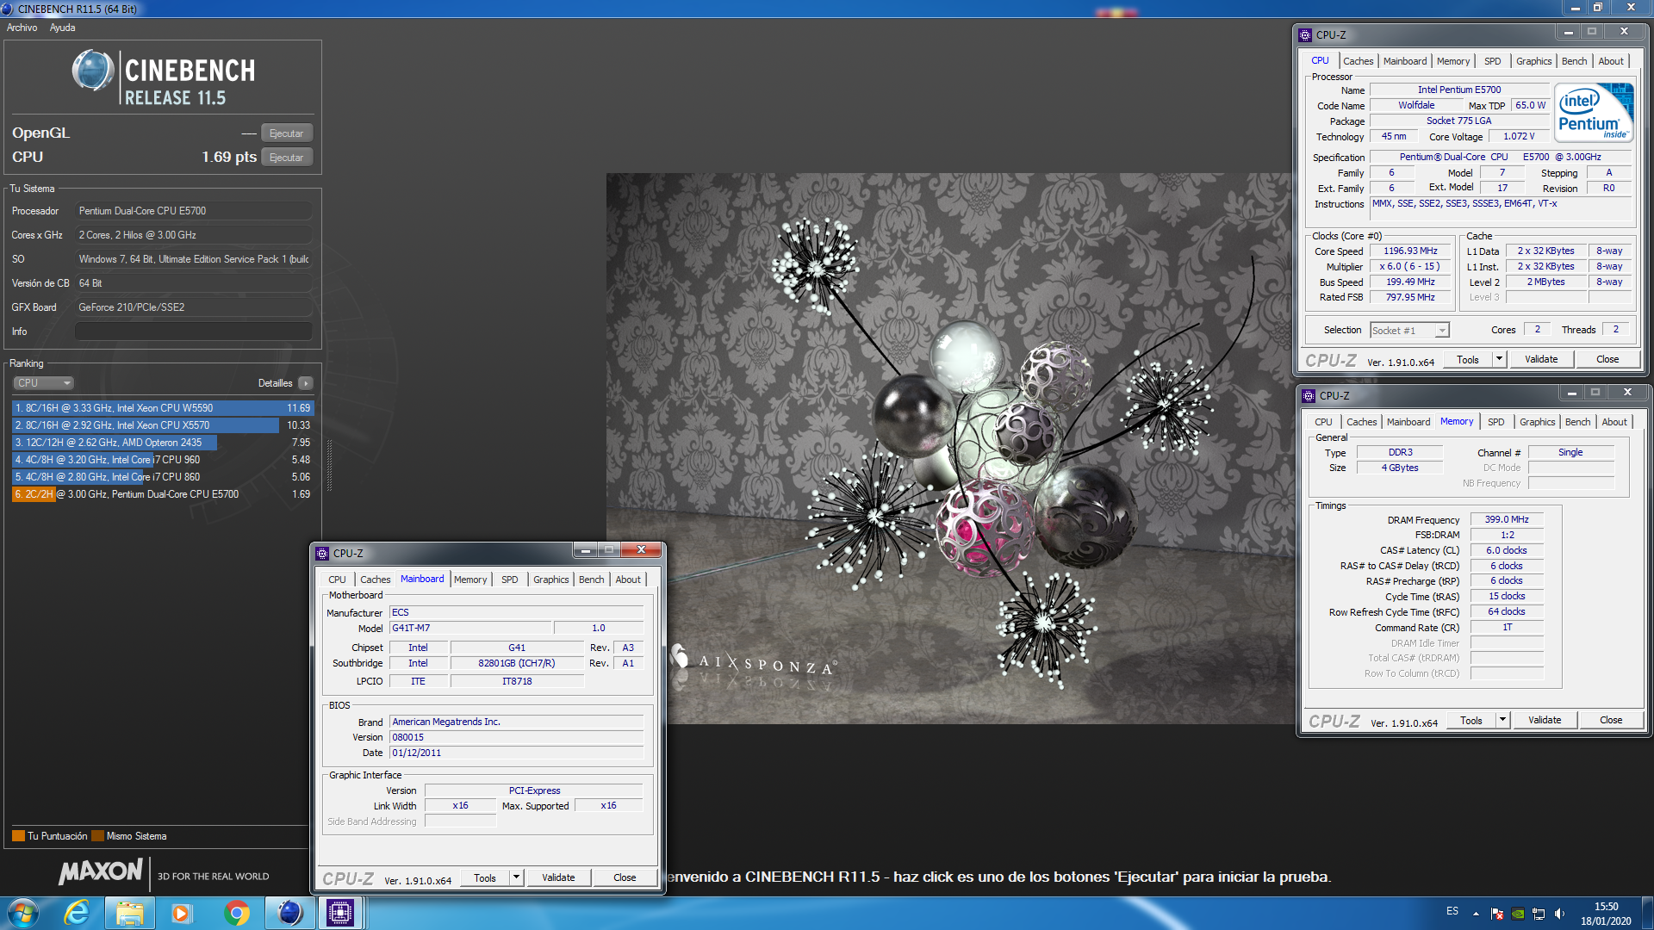Screen dimensions: 1654x930
Task: Click the CPU-Z title icon in CPU window
Action: click(1306, 35)
